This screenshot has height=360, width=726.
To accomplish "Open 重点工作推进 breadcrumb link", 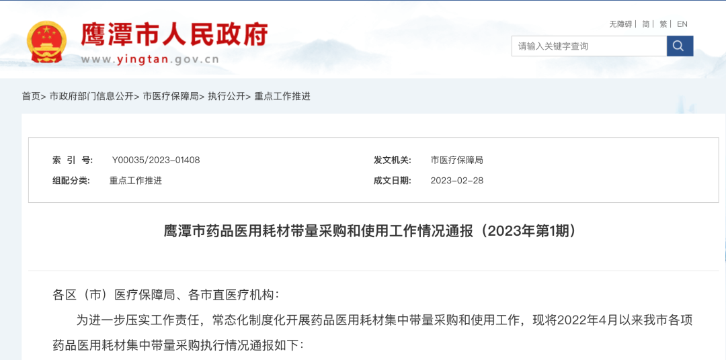I will coord(282,96).
